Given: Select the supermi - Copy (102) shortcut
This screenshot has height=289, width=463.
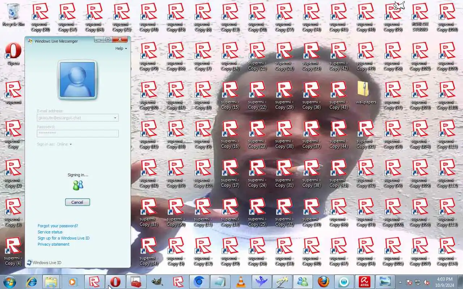Looking at the screenshot, I should 420,56.
